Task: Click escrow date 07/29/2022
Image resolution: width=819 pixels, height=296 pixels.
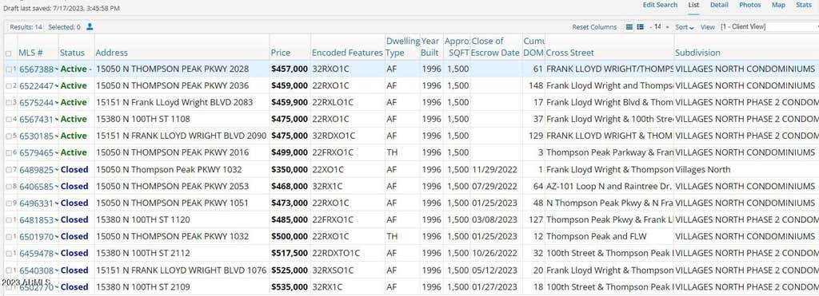Action: [494, 187]
